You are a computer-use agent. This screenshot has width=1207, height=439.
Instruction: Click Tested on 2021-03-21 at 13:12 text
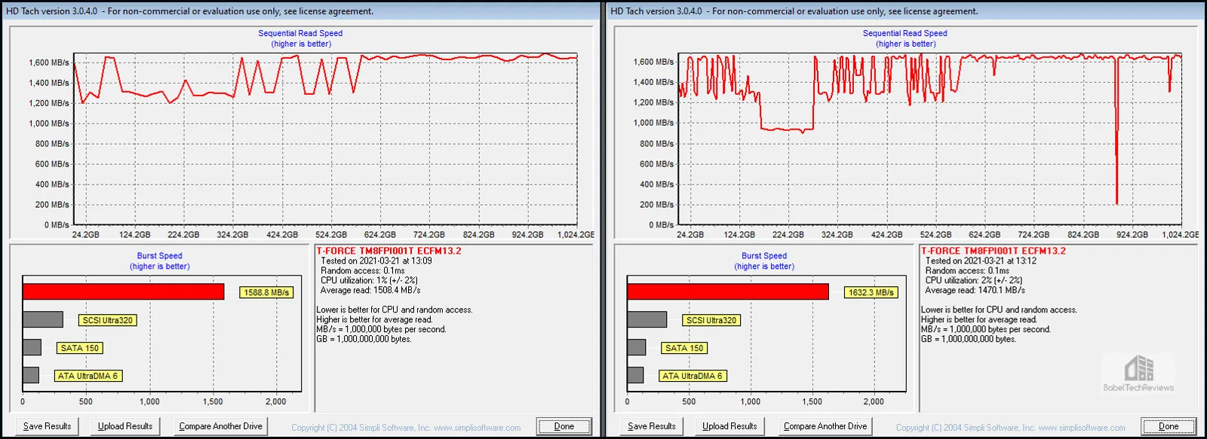point(981,261)
